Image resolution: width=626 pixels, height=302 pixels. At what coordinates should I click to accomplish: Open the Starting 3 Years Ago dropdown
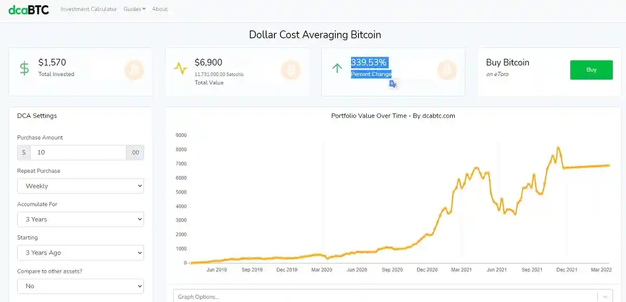(80, 253)
